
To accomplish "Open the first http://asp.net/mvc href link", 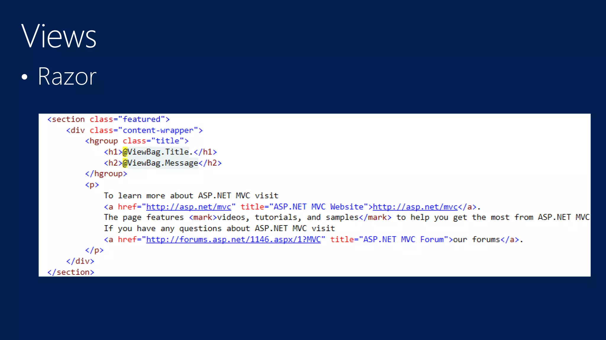I will coord(188,207).
